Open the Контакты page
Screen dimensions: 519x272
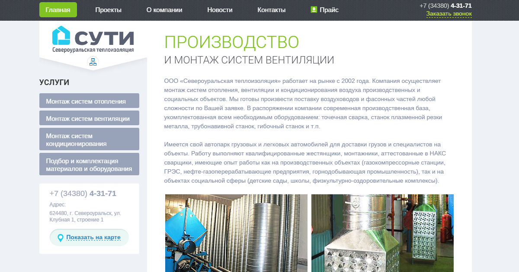(272, 9)
